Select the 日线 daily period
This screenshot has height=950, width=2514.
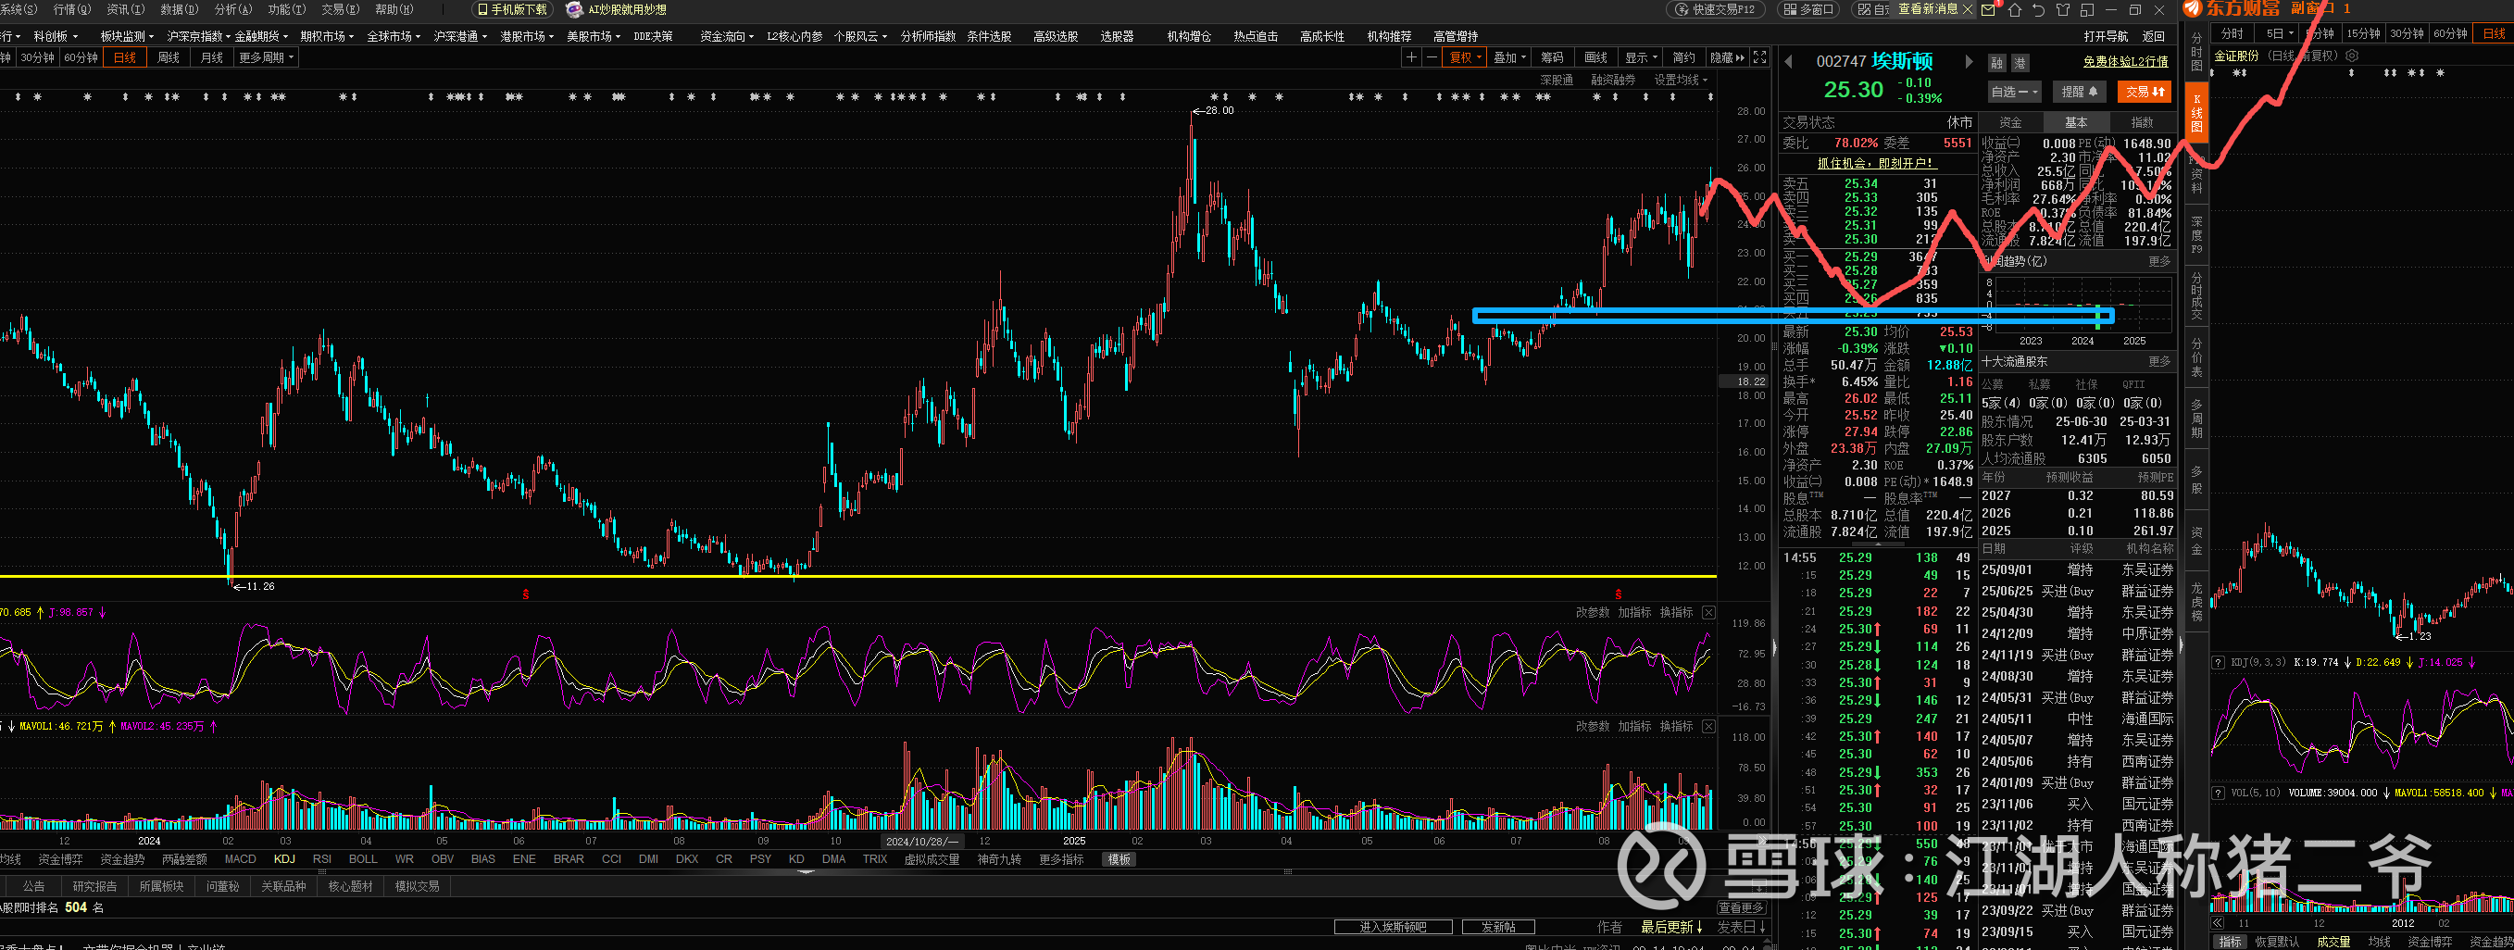tap(125, 57)
